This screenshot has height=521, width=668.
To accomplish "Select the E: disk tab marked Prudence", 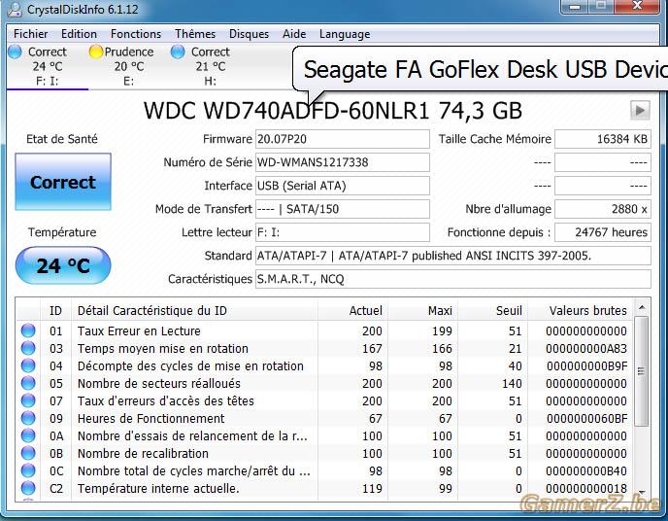I will click(x=129, y=66).
